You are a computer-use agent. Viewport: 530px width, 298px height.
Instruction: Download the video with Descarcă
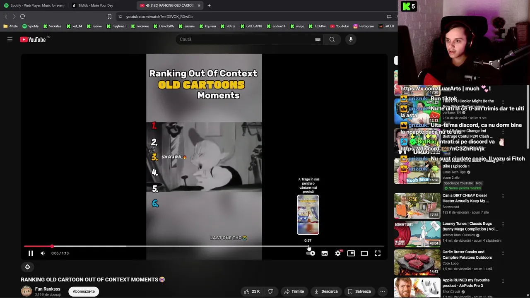325,291
